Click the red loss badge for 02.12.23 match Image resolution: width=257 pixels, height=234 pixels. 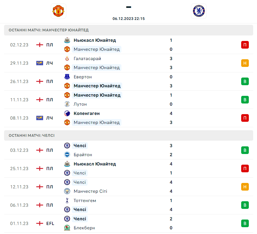click(x=245, y=45)
